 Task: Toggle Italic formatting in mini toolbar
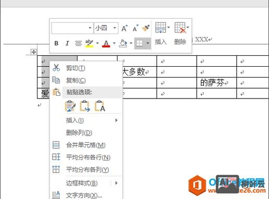click(67, 43)
